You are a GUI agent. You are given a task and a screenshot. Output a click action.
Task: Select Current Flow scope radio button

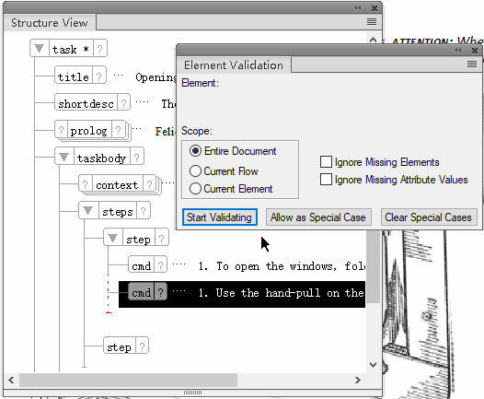[x=195, y=170]
